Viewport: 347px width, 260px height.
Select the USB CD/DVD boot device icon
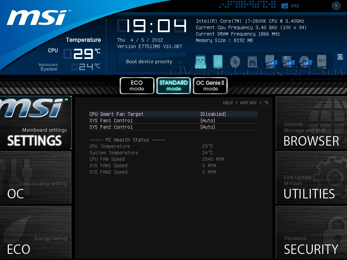[x=305, y=62]
